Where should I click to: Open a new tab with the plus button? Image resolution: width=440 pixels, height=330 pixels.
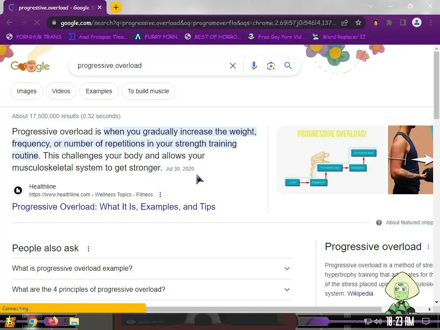(116, 8)
